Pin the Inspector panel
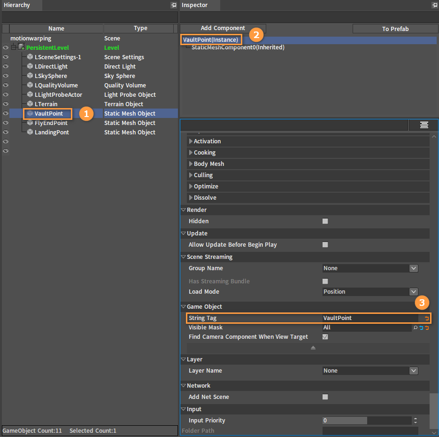439x437 pixels. pyautogui.click(x=434, y=5)
